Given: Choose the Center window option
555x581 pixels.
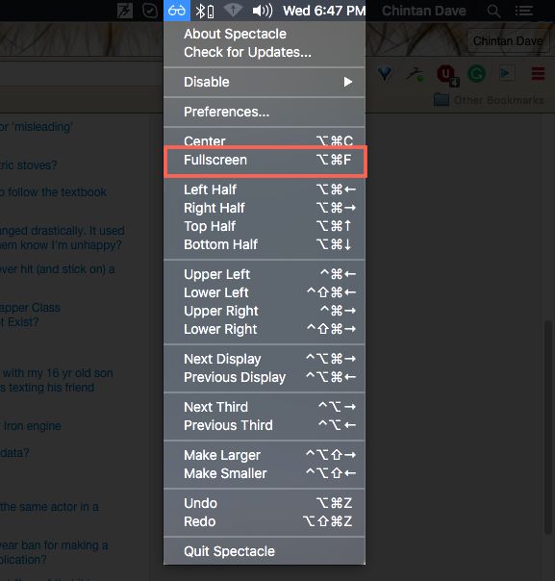Looking at the screenshot, I should (265, 140).
